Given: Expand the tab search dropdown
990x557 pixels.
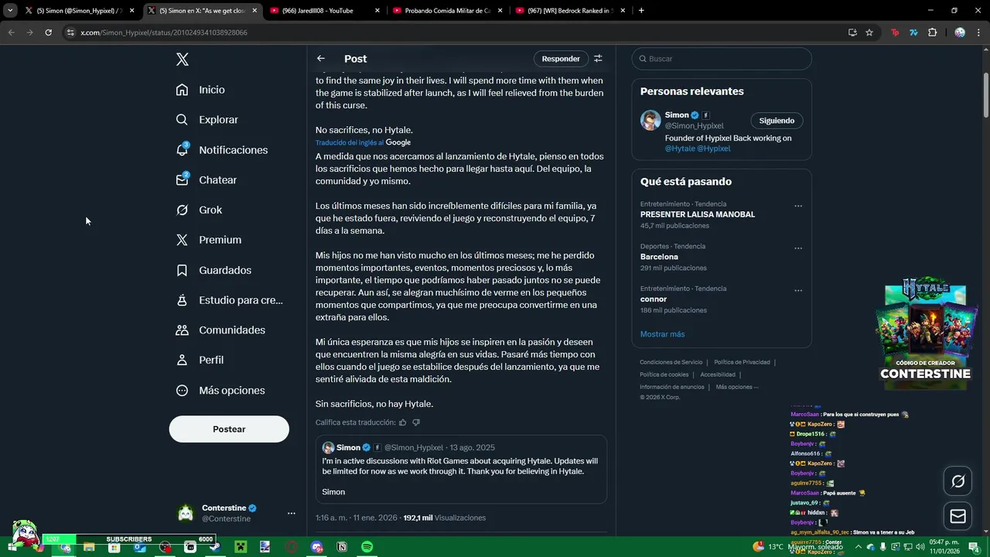Looking at the screenshot, I should click(10, 11).
